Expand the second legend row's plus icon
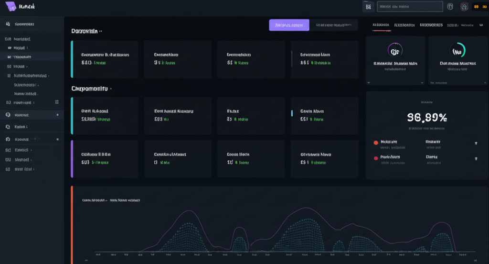 (x=476, y=158)
